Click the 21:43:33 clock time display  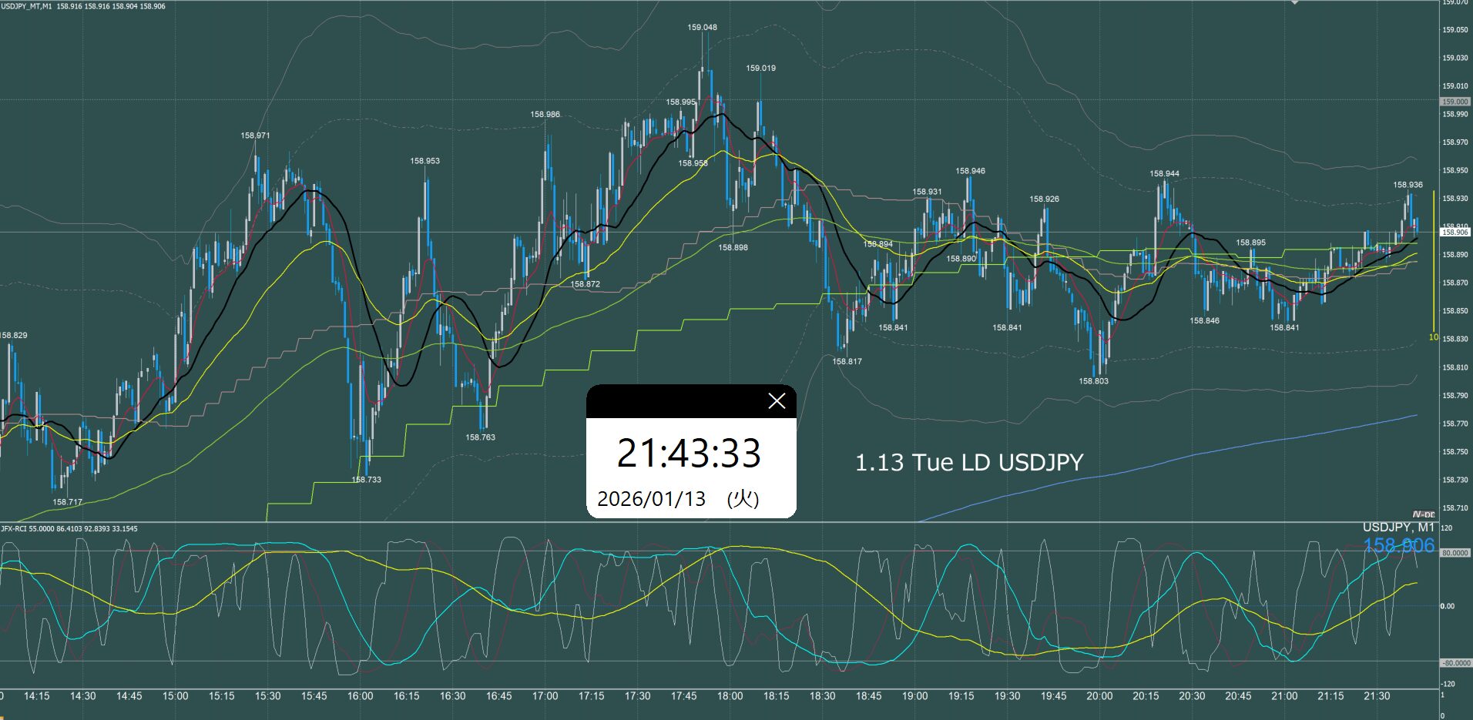pyautogui.click(x=689, y=453)
